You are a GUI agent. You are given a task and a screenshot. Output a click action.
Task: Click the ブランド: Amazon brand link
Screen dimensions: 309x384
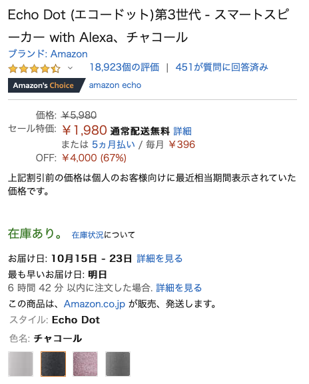pyautogui.click(x=48, y=54)
